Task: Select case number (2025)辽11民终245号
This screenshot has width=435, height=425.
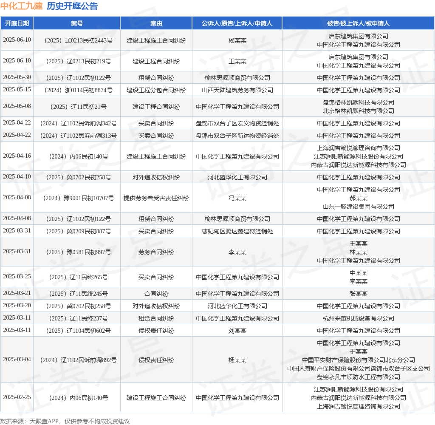Action: pyautogui.click(x=79, y=294)
